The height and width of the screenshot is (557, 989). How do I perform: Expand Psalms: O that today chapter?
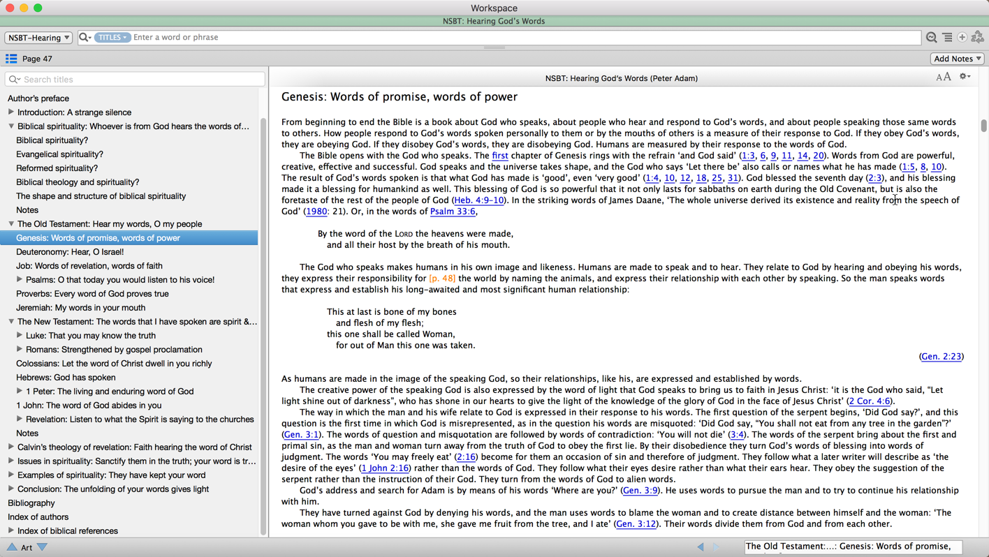tap(20, 280)
